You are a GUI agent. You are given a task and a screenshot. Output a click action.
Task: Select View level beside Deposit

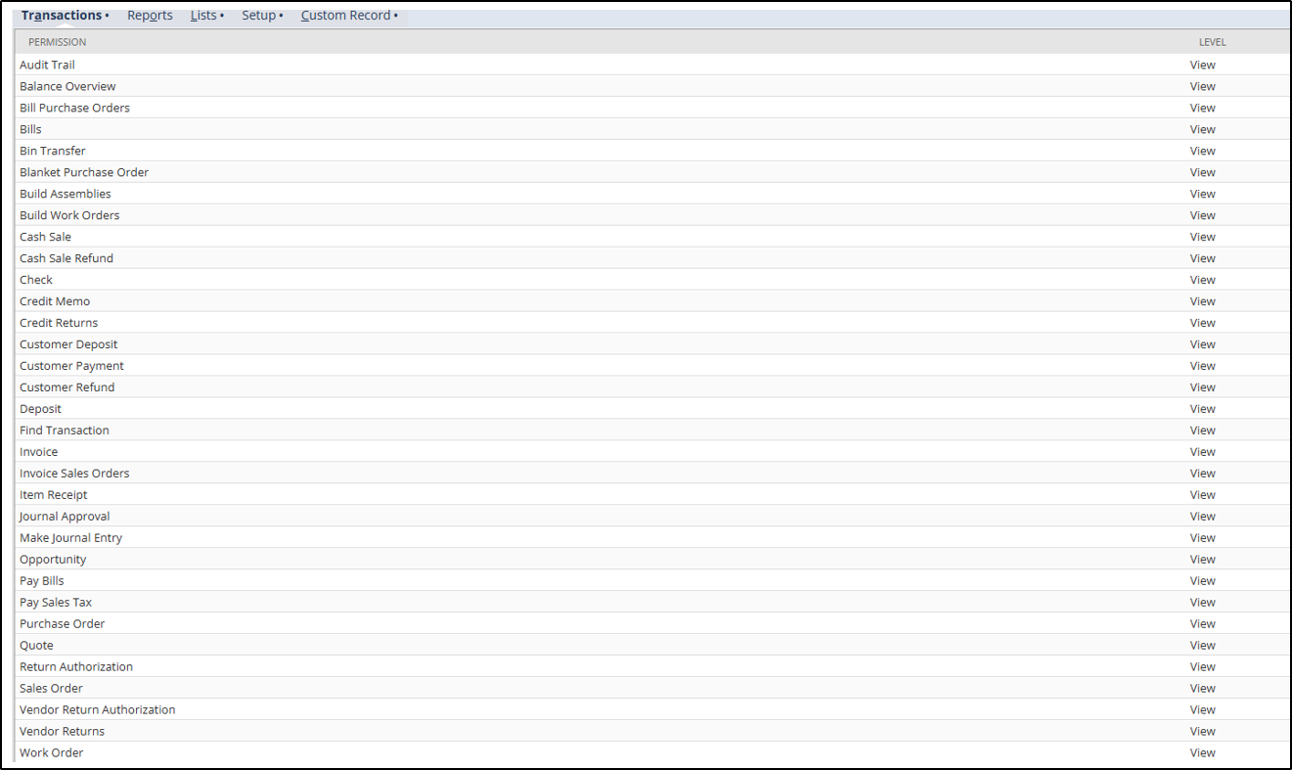click(1202, 409)
